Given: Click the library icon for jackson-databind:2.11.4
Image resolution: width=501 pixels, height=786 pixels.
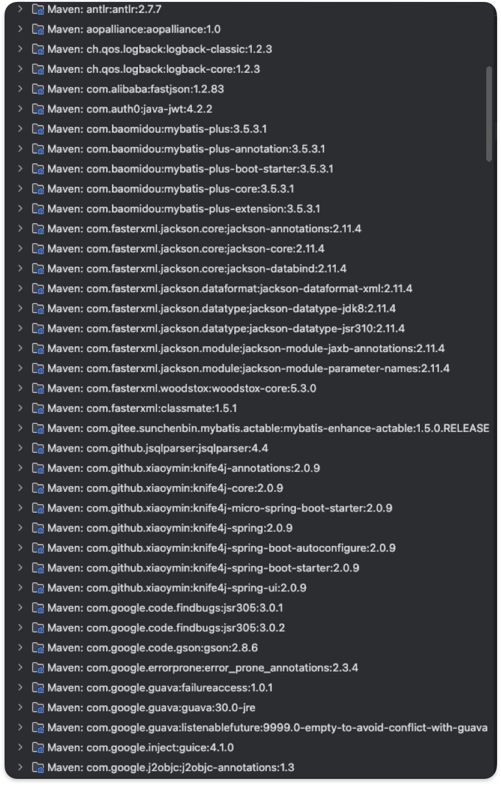Looking at the screenshot, I should tap(38, 269).
